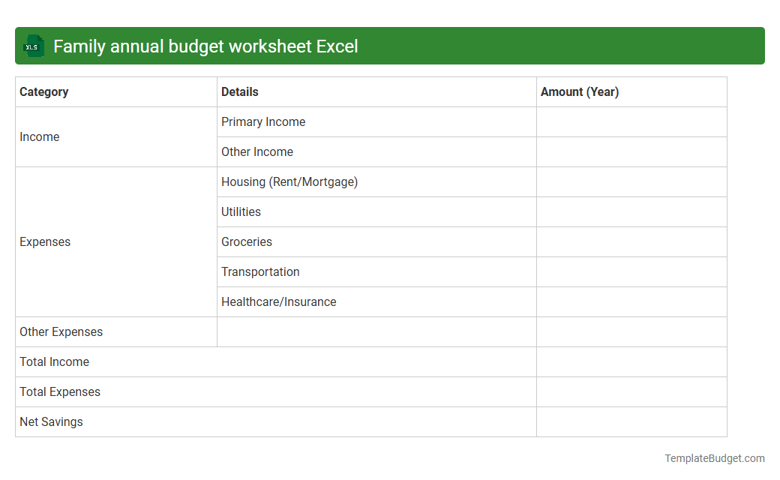Viewport: 780px width, 480px height.
Task: Click the green XLS file icon
Action: [33, 46]
